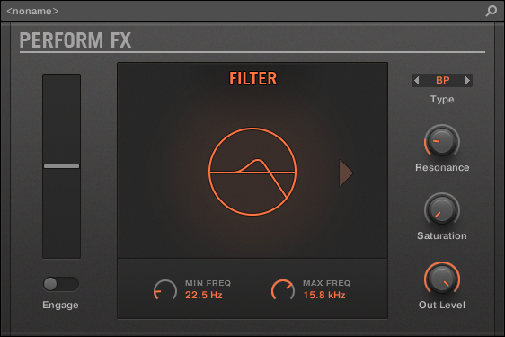
Task: Click the Out Level label
Action: point(442,305)
